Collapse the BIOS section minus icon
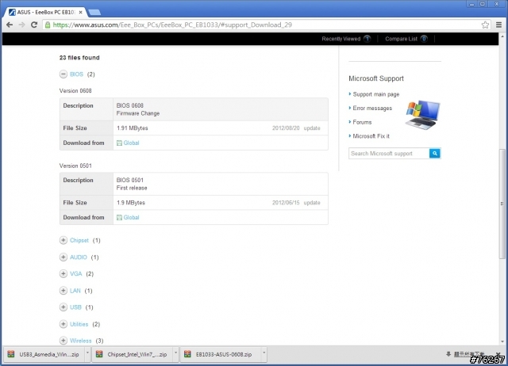The image size is (508, 366). pyautogui.click(x=63, y=74)
